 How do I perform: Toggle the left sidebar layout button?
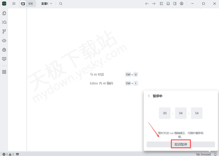pos(161,4)
